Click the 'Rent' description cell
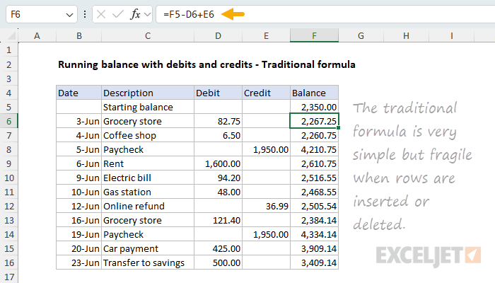The width and height of the screenshot is (495, 283). tap(148, 163)
